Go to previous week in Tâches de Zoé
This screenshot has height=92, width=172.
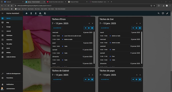[x=137, y=23]
